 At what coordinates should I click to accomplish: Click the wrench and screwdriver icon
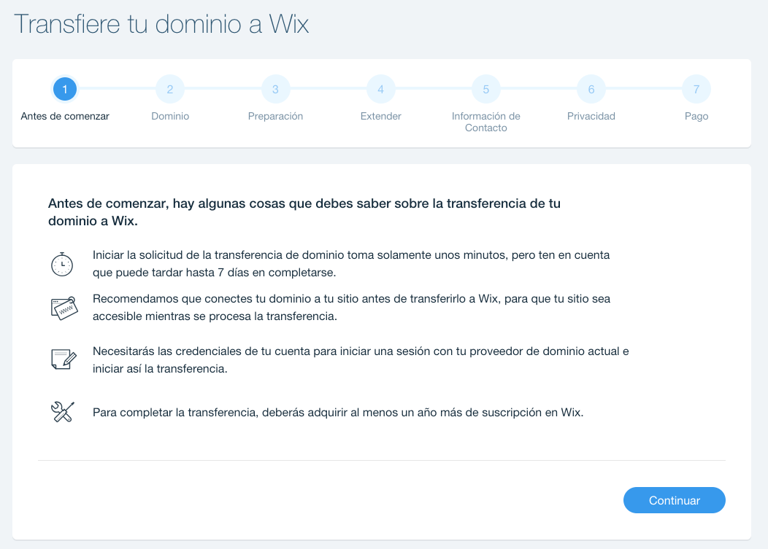[63, 412]
